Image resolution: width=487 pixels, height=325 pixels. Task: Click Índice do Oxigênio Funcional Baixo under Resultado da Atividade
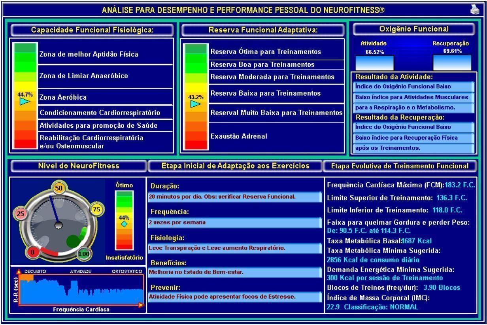click(x=413, y=87)
